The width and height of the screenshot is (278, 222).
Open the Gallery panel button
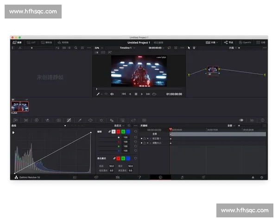17,43
